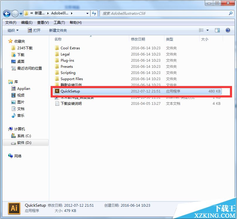Click the address bar folder icon
Screen dimensions: 237x219
tap(26, 13)
